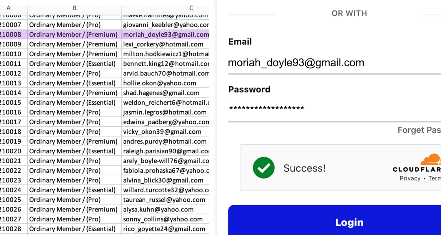Image resolution: width=441 pixels, height=235 pixels.
Task: Open the Forget Password link
Action: coord(419,130)
